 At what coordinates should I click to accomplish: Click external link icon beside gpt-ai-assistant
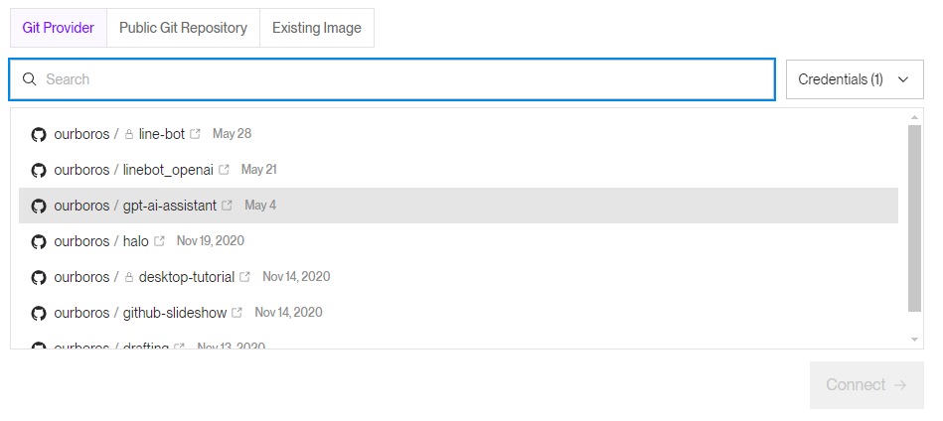[227, 206]
